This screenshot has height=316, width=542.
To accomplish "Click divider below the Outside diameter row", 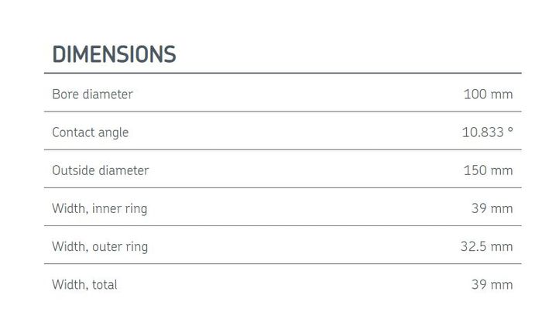I will coord(283,187).
